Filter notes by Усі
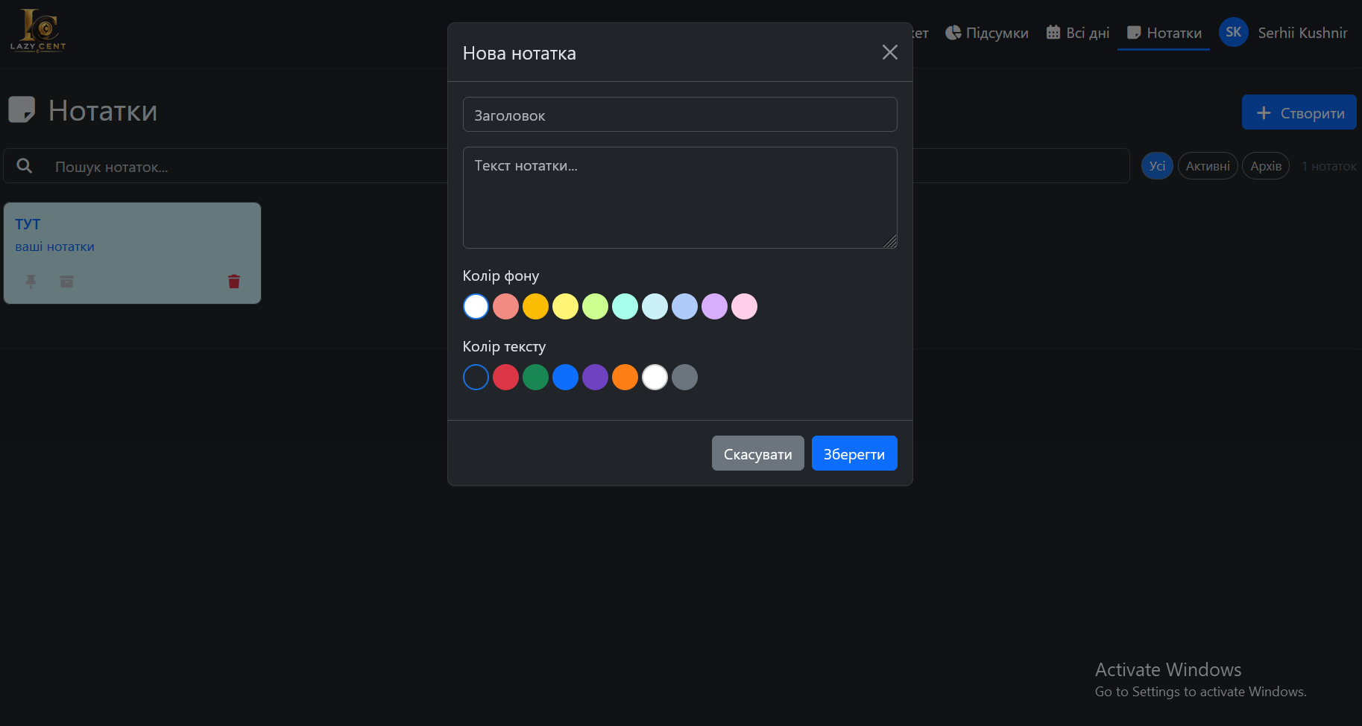This screenshot has width=1362, height=726. point(1157,165)
